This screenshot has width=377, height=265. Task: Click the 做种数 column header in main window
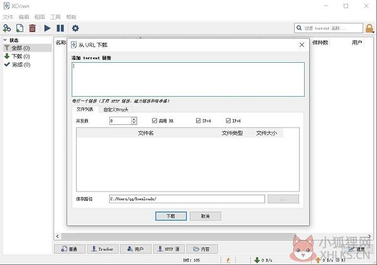320,43
